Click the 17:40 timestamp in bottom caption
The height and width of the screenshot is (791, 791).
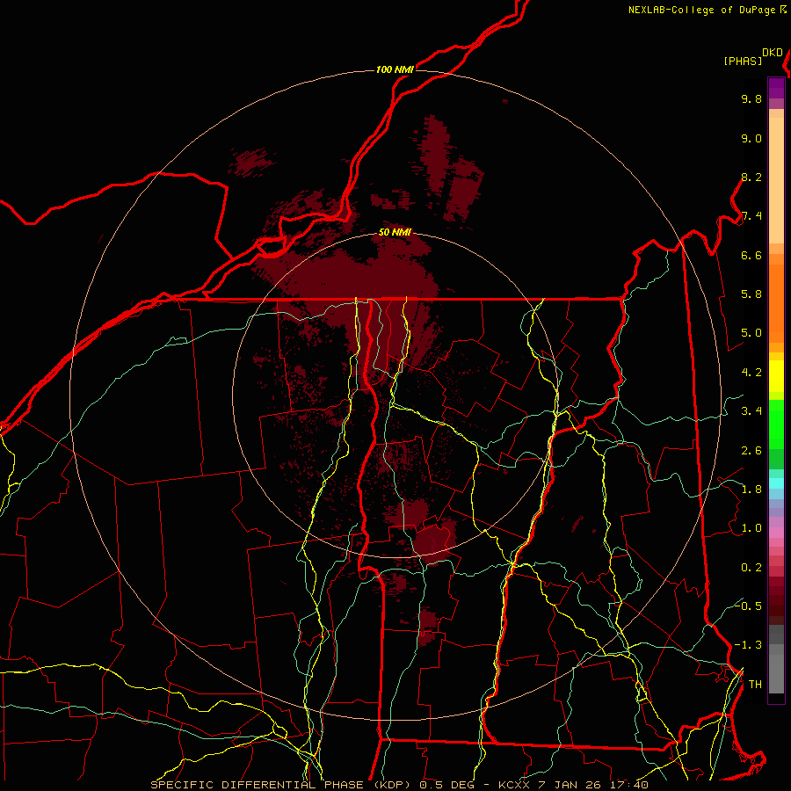(629, 785)
